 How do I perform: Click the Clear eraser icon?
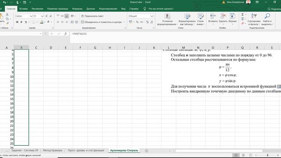coord(242,23)
